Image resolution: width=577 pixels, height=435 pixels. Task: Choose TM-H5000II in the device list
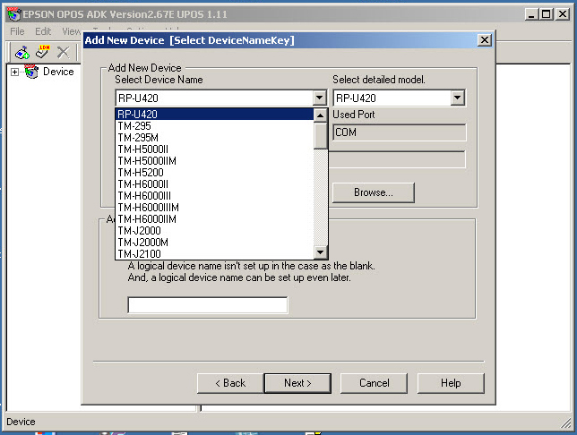(x=214, y=149)
